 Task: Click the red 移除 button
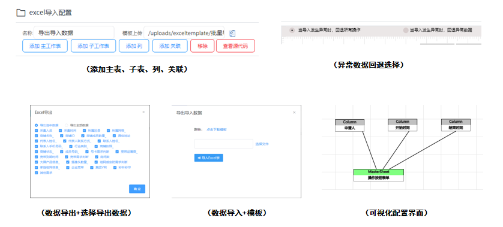pyautogui.click(x=202, y=46)
